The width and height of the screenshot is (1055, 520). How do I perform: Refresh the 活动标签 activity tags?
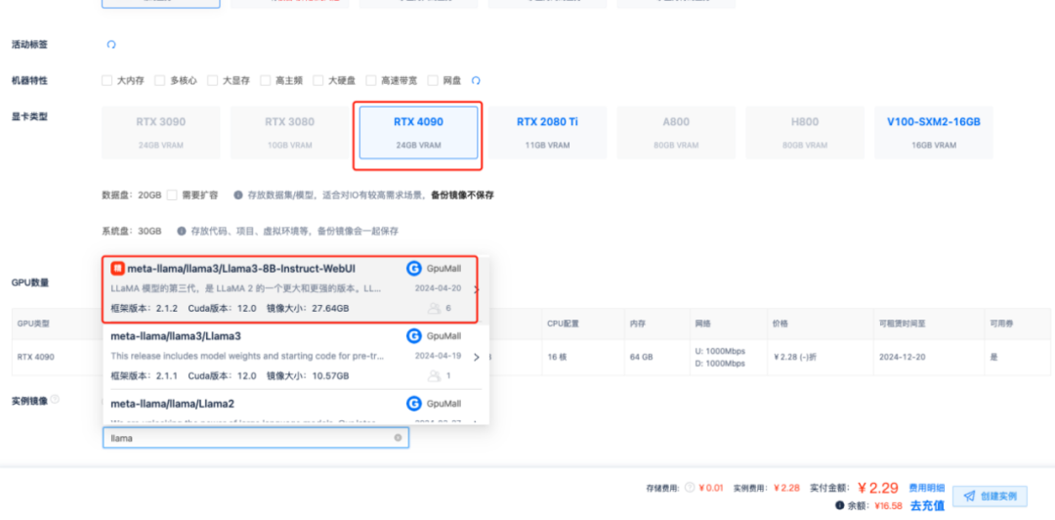pos(111,44)
